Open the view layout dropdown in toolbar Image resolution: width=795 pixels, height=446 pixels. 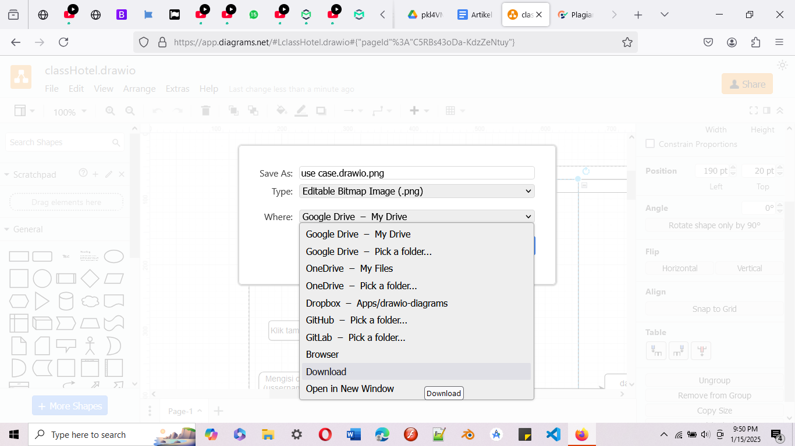click(24, 110)
